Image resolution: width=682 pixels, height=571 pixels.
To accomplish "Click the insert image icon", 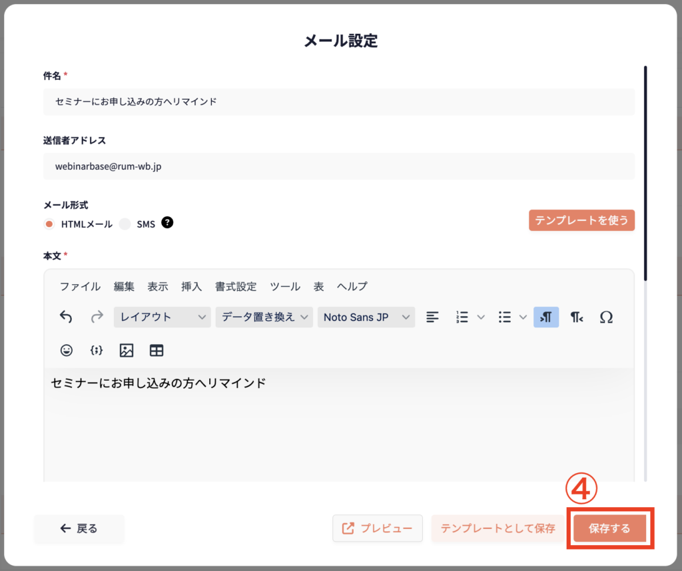I will (x=126, y=350).
